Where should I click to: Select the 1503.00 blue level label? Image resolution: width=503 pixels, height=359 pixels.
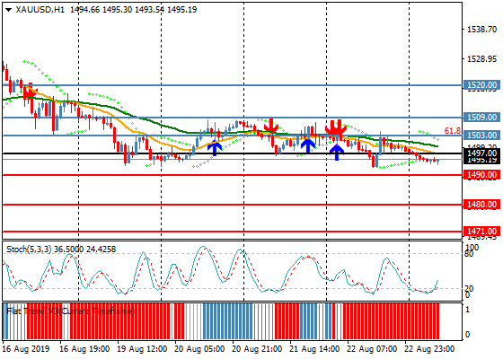click(481, 136)
